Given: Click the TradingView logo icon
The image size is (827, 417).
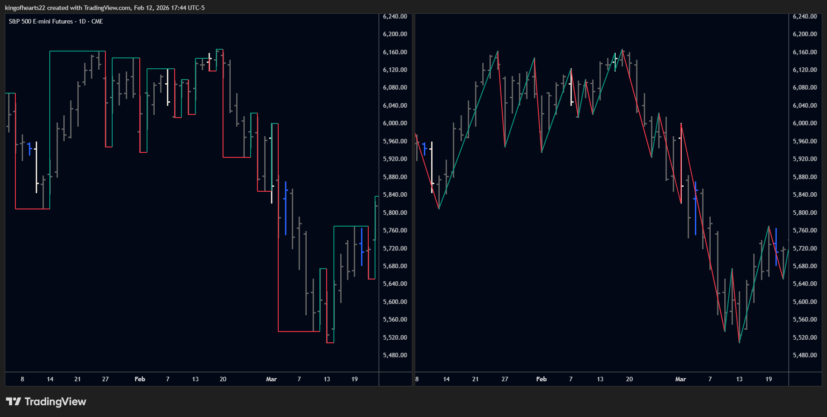Looking at the screenshot, I should 14,402.
